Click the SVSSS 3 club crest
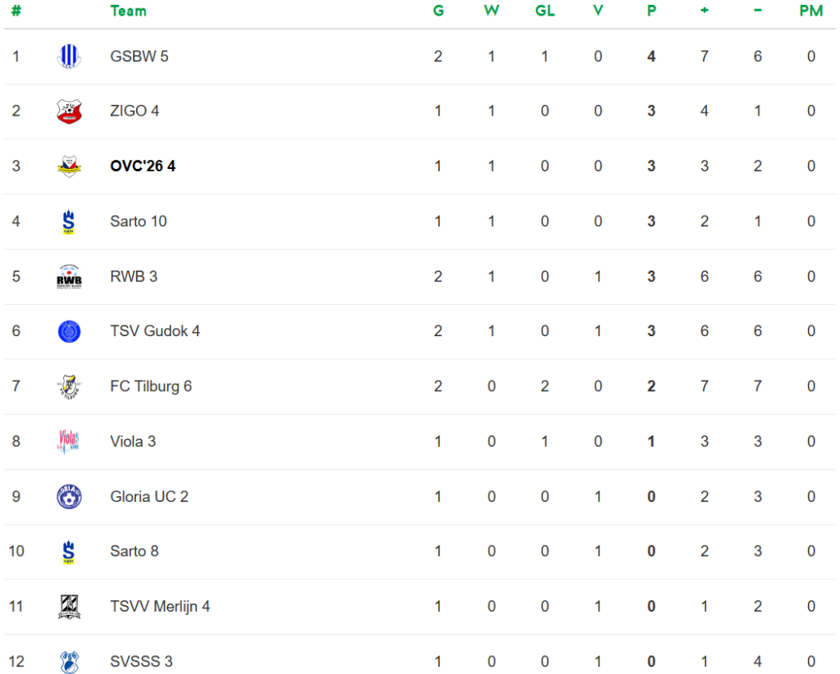 (69, 661)
